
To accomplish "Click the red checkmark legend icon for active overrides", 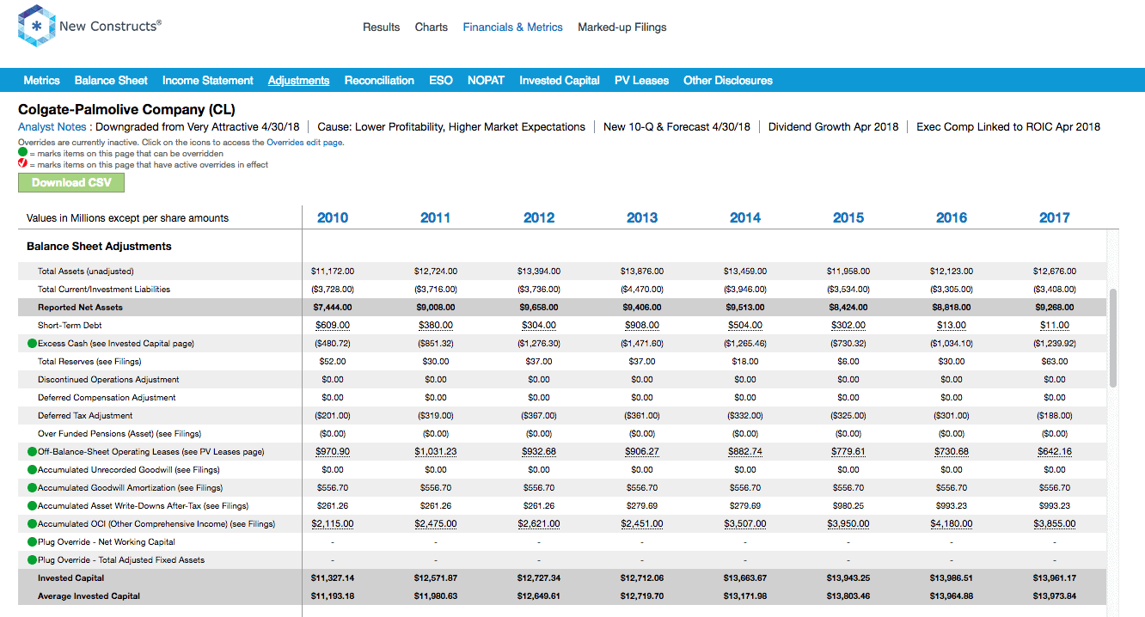I will click(x=22, y=164).
